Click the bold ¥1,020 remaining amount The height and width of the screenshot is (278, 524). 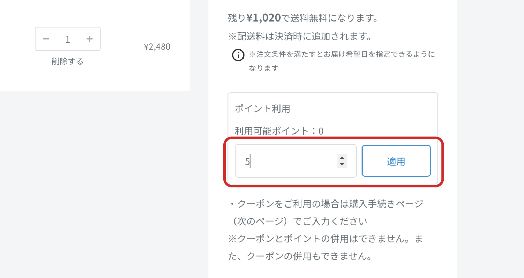pyautogui.click(x=264, y=18)
